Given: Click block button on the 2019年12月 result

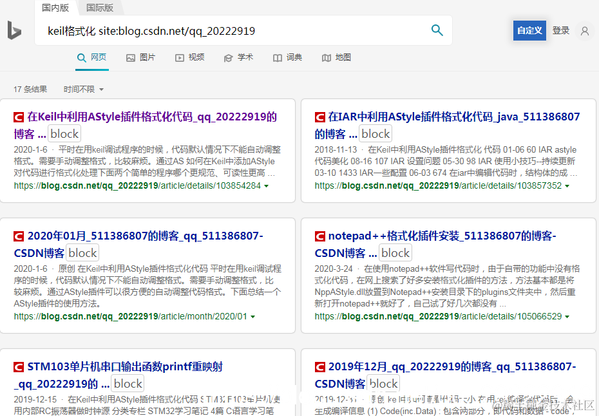Looking at the screenshot, I should click(383, 384).
